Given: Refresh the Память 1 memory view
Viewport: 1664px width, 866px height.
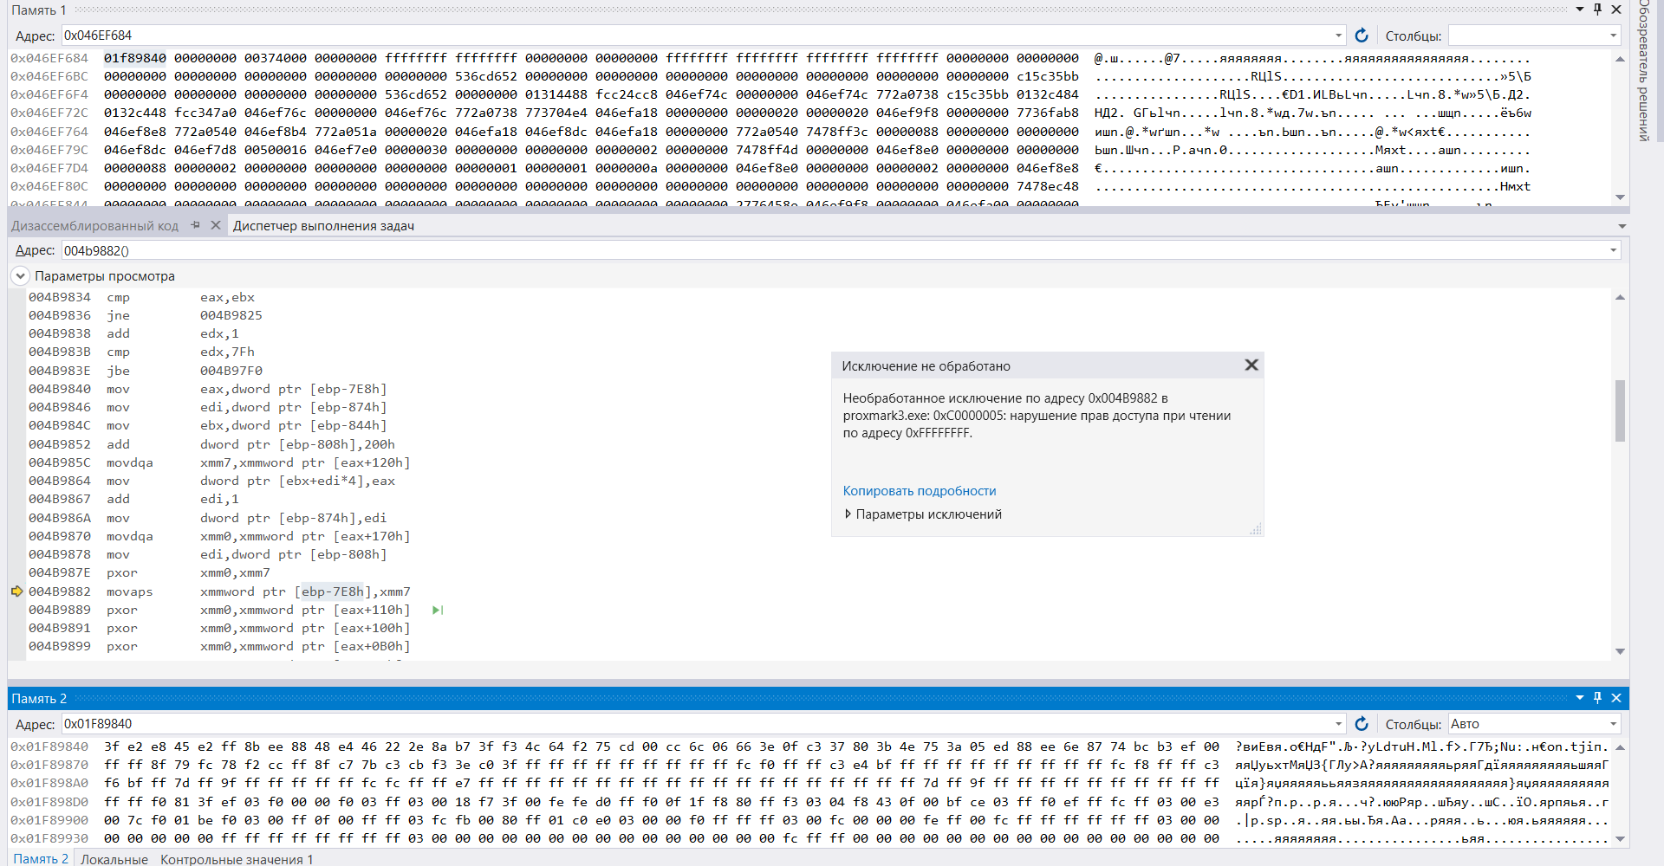Looking at the screenshot, I should 1362,36.
